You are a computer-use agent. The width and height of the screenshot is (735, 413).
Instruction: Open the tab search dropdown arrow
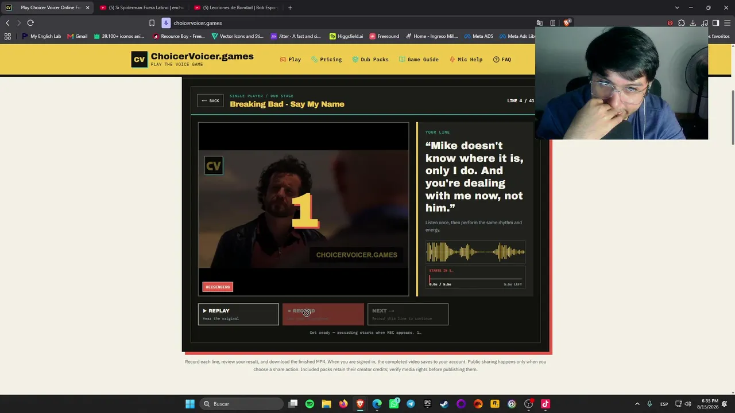click(677, 7)
